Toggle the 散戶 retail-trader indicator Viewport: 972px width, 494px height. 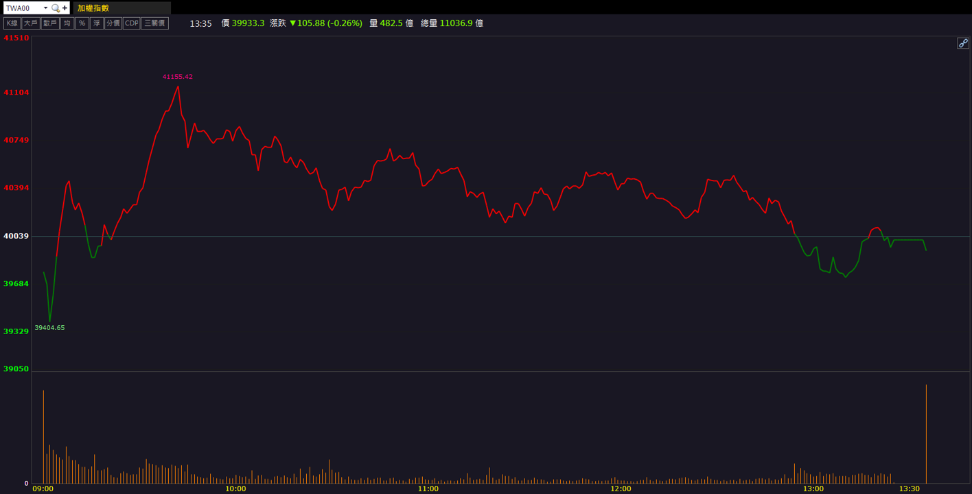[x=50, y=23]
